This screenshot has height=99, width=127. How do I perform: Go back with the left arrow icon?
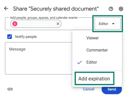coord(6,8)
